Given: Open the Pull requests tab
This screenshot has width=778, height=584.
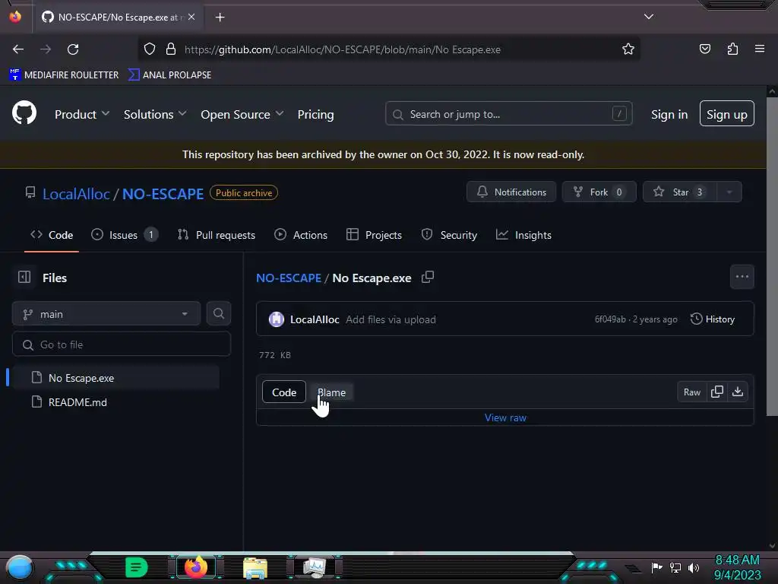Looking at the screenshot, I should 217,235.
